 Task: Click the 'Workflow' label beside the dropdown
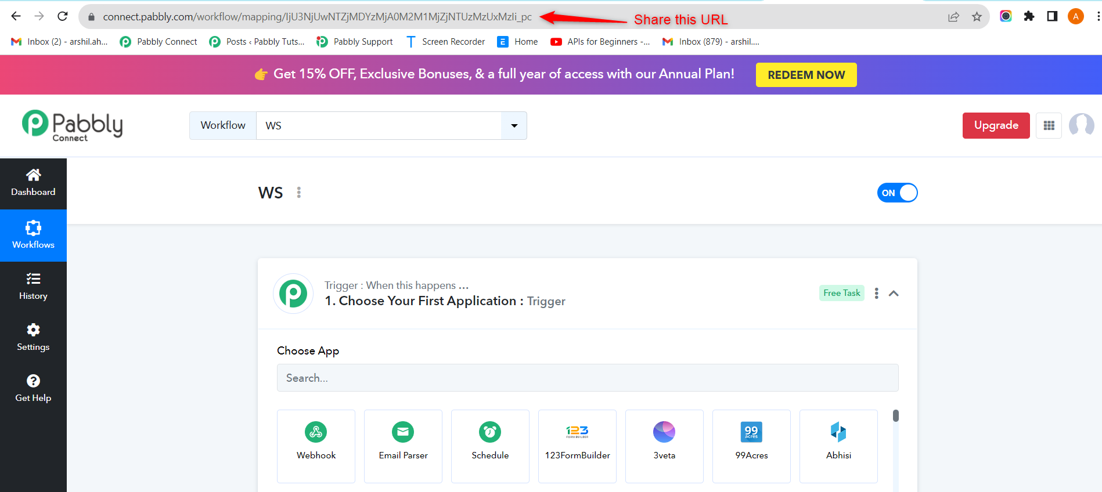[223, 125]
